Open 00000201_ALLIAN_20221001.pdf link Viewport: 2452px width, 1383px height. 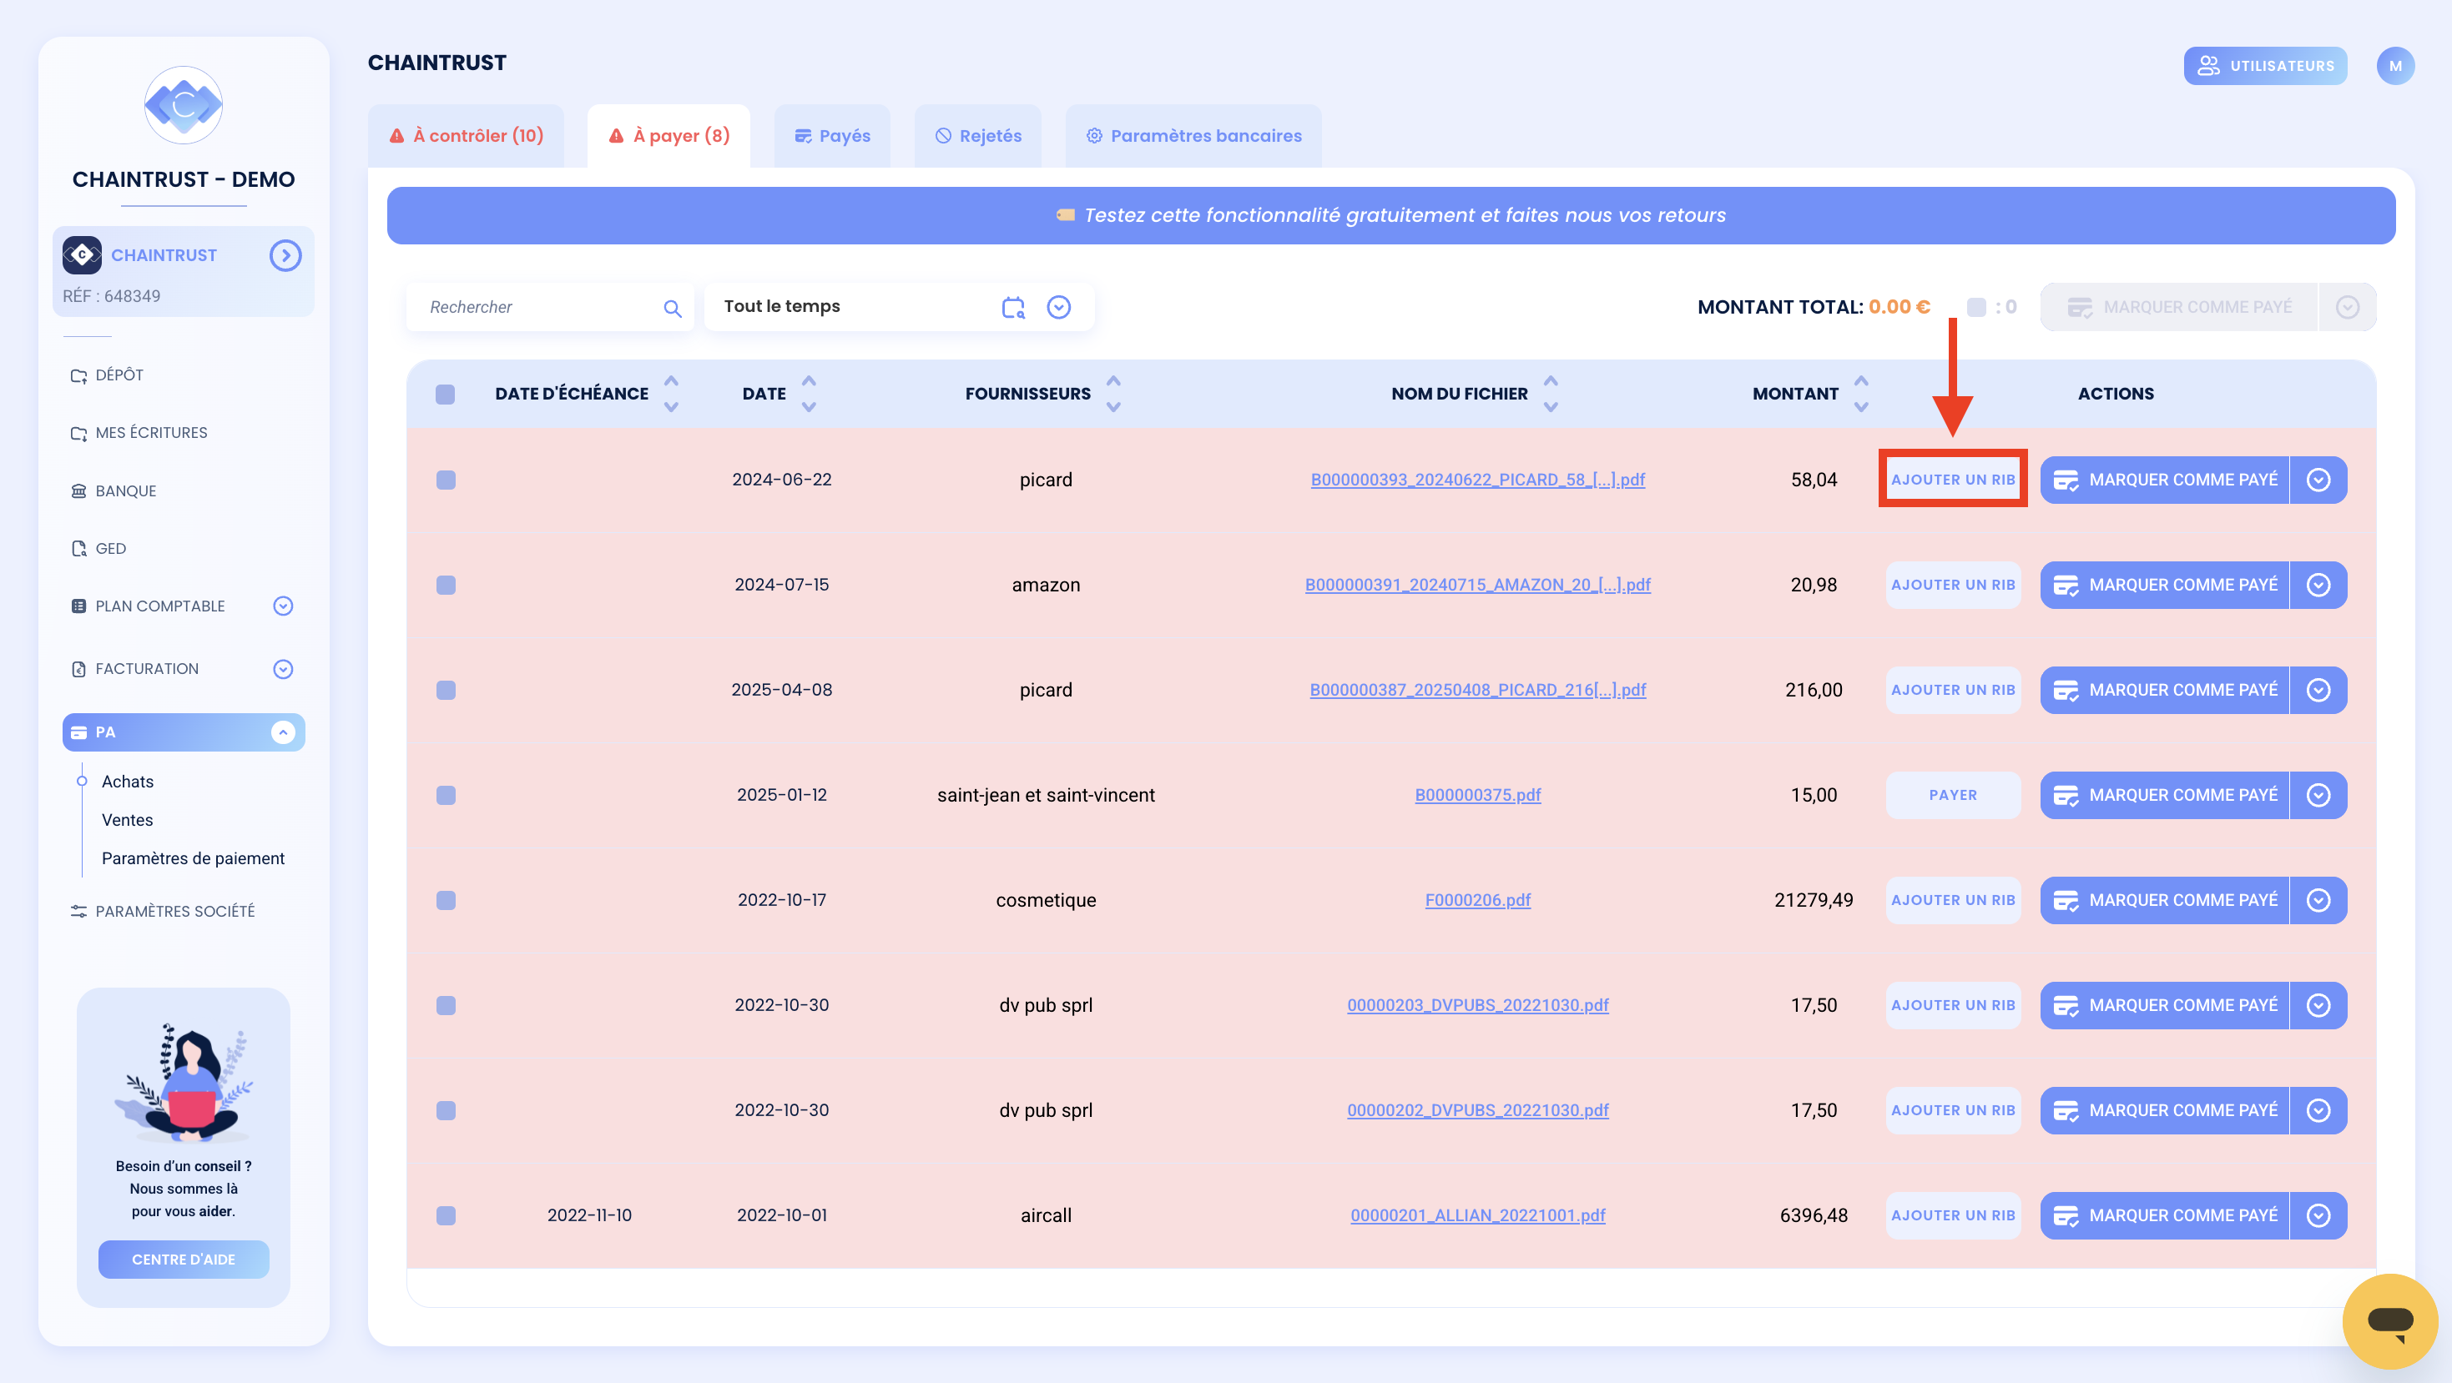click(1477, 1215)
